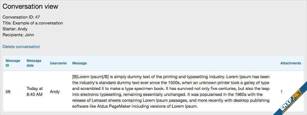Open the attachment count link "1"
This screenshot has width=307, height=115.
(281, 91)
